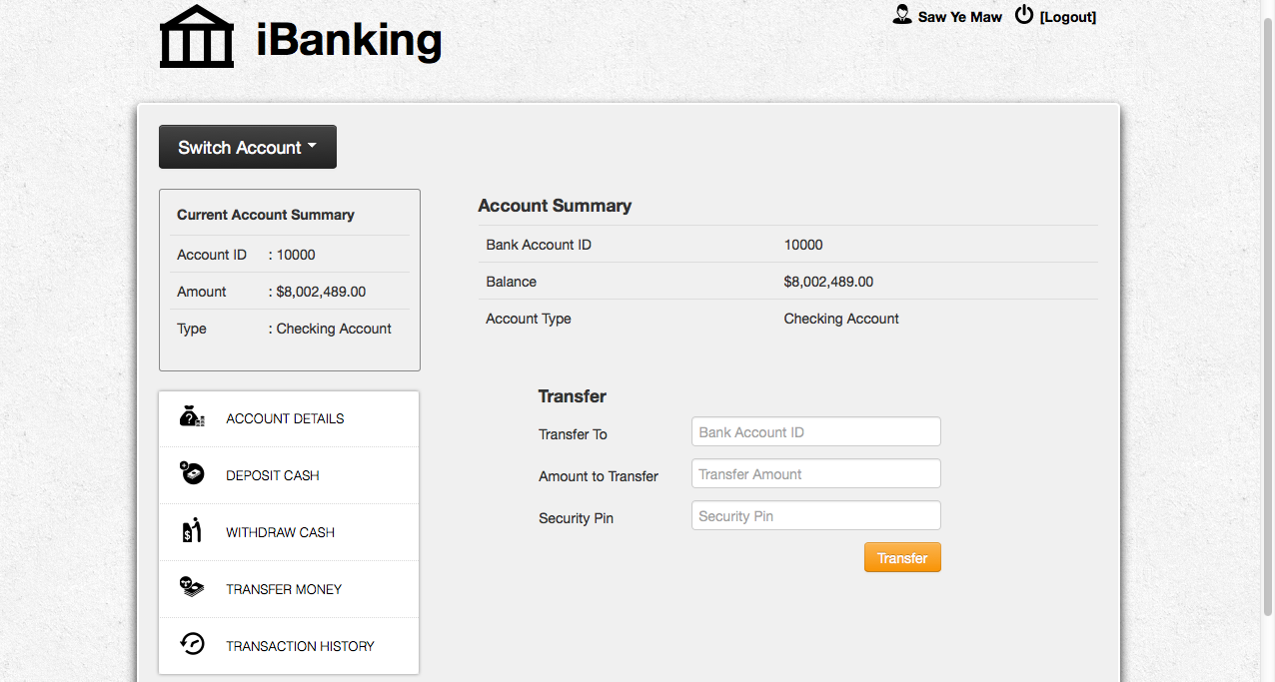This screenshot has width=1275, height=682.
Task: Click the Logout link
Action: (1069, 16)
